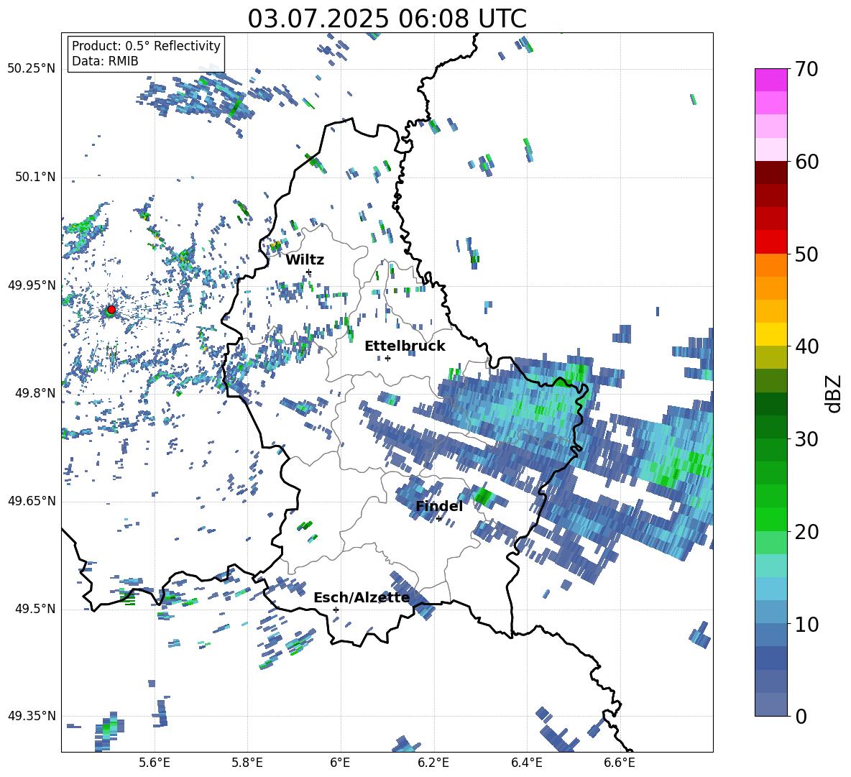851x777 pixels.
Task: Click the 70 tick on the colorbar
Action: [807, 70]
